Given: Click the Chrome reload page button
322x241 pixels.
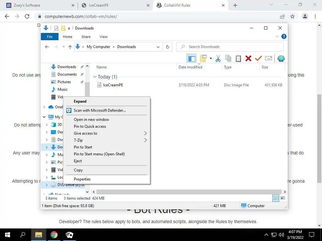Looking at the screenshot, I should tap(27, 16).
